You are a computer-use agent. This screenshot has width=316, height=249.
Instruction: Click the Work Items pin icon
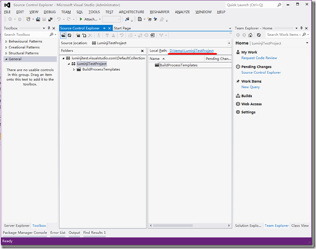click(x=238, y=81)
